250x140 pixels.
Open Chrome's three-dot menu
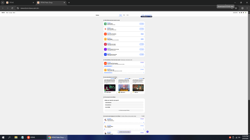coord(247,8)
